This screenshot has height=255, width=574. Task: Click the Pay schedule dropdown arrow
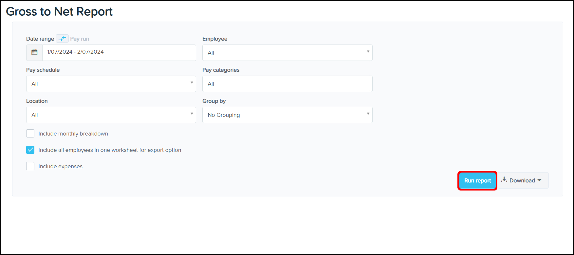click(x=192, y=83)
